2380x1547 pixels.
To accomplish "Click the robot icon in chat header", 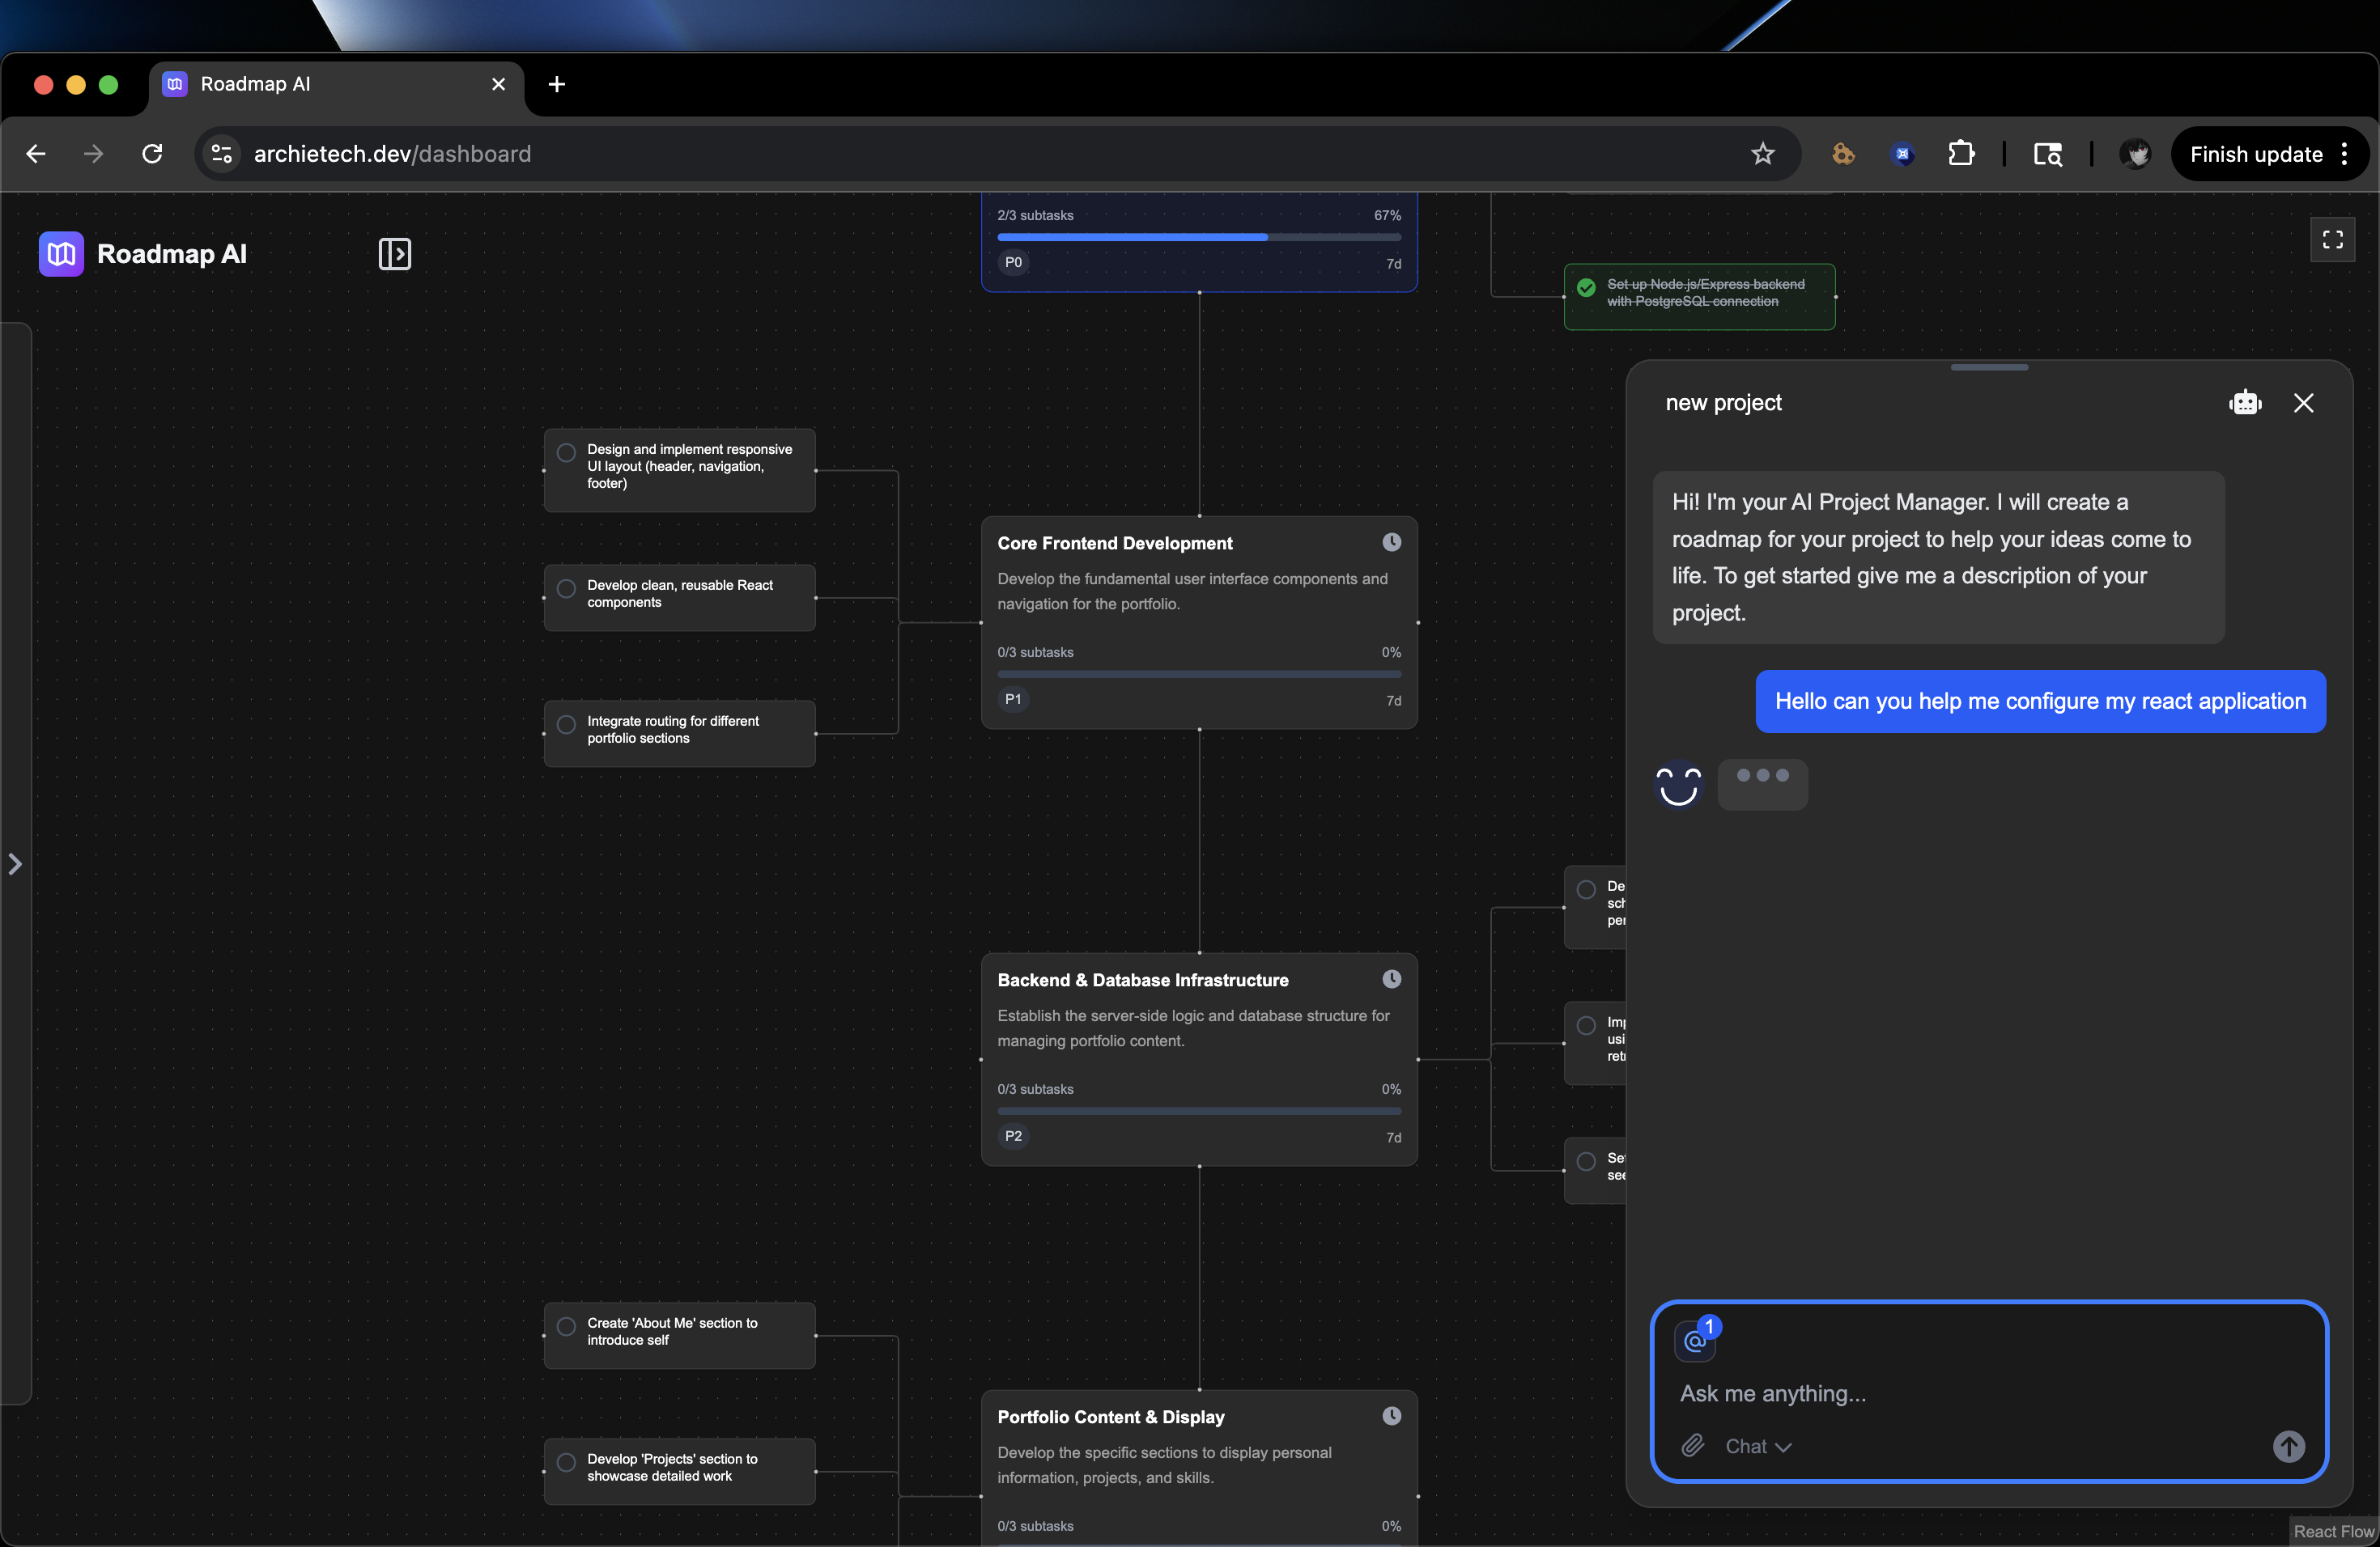I will pyautogui.click(x=2245, y=403).
